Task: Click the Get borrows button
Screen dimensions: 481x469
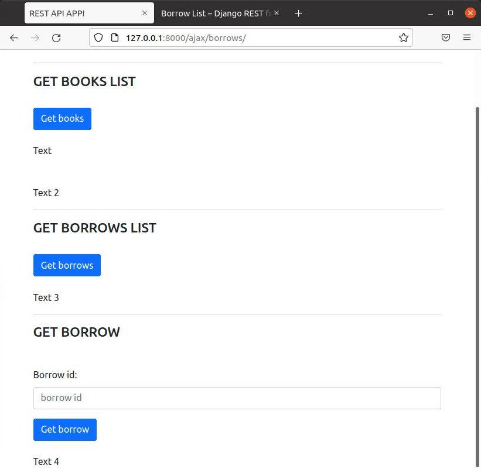Action: point(67,265)
